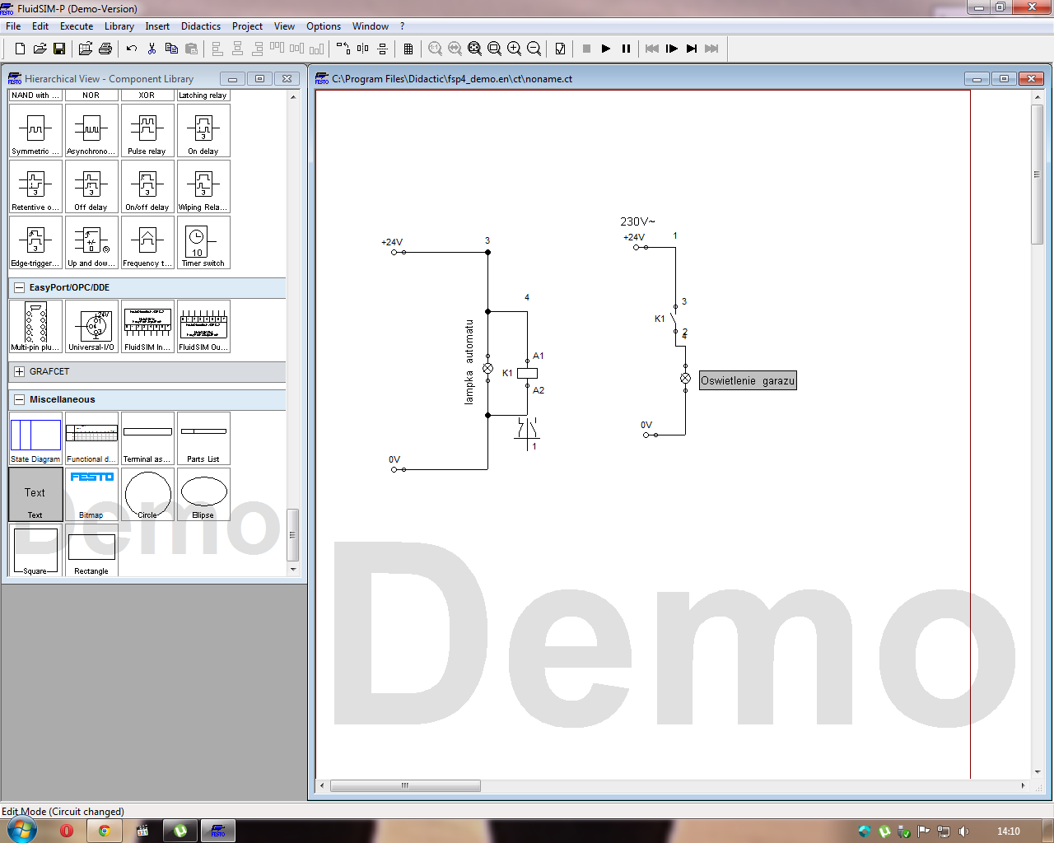Click the Cut scissors icon

coord(152,49)
